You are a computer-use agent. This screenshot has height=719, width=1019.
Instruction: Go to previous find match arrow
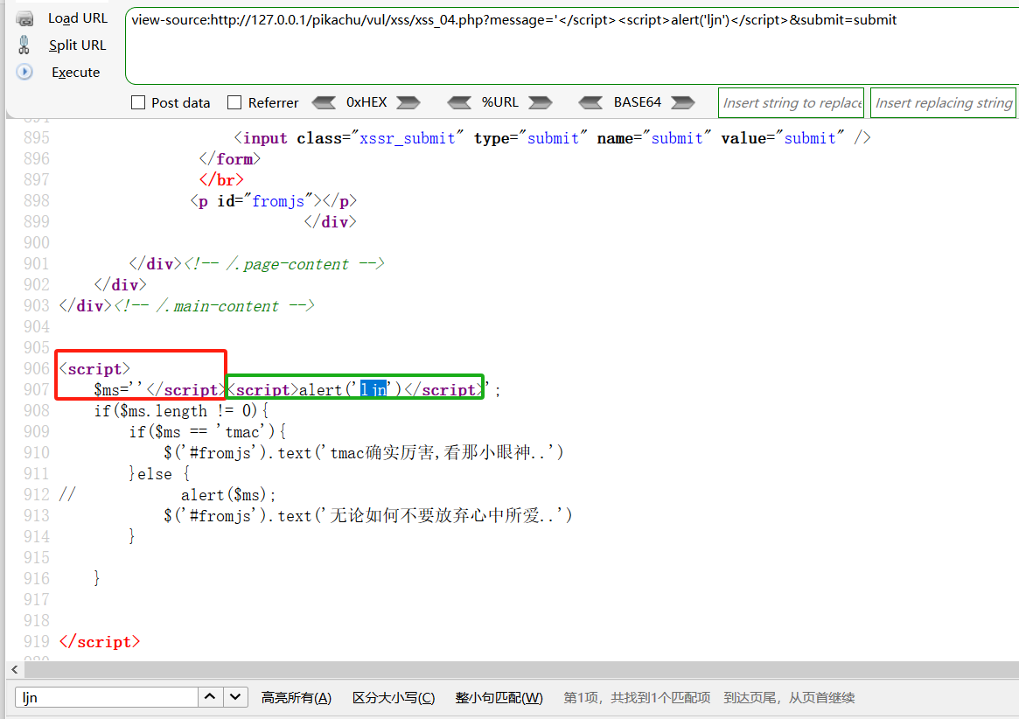(x=210, y=697)
